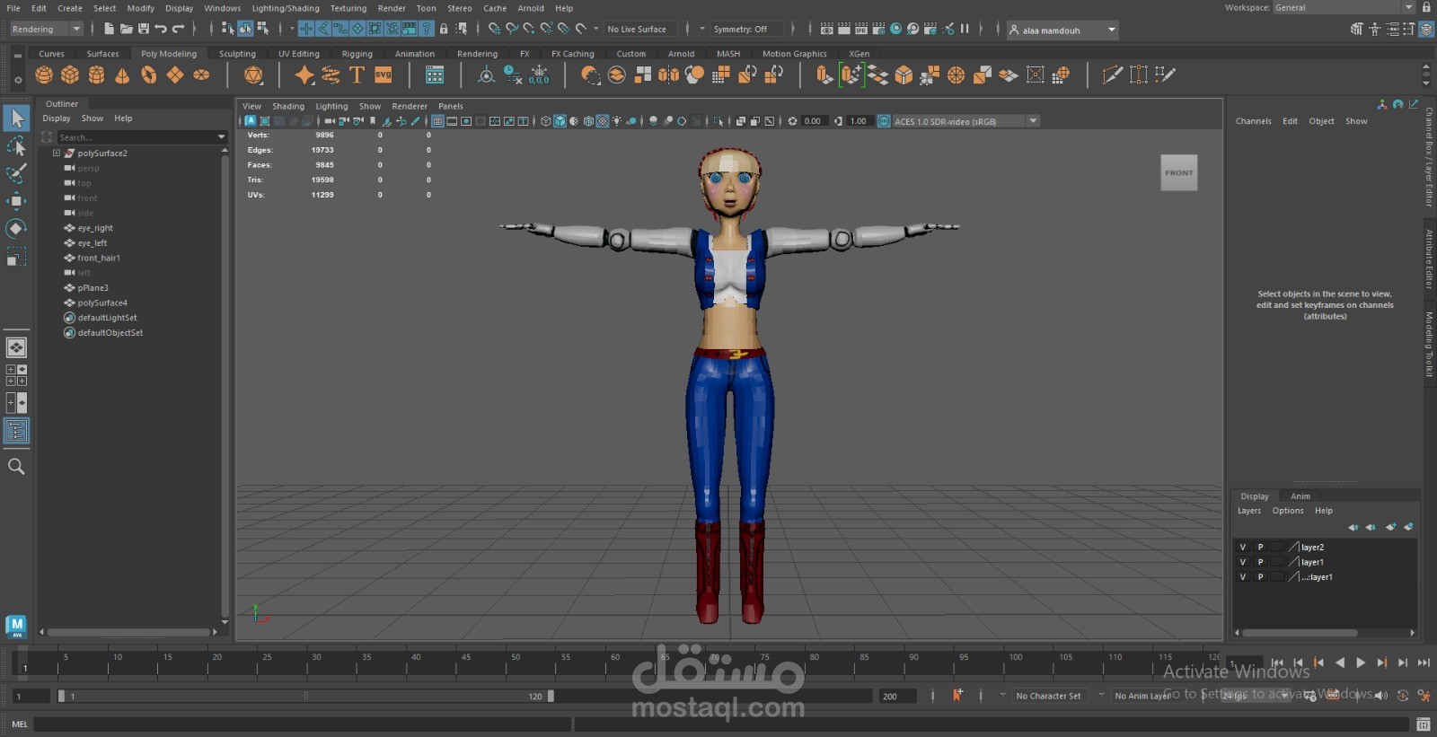Screen dimensions: 1437x737
Task: Click the set key bookmark icon
Action: pyautogui.click(x=957, y=695)
